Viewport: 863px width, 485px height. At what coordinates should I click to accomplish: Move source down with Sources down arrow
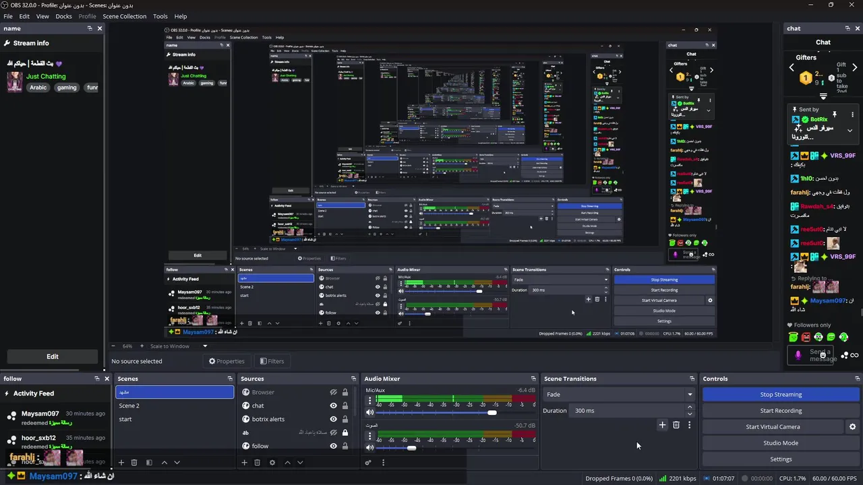click(300, 463)
